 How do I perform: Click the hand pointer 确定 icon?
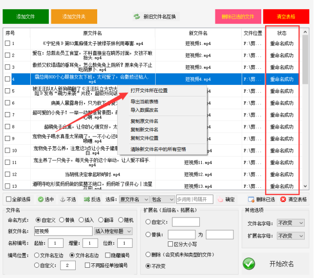220,199
